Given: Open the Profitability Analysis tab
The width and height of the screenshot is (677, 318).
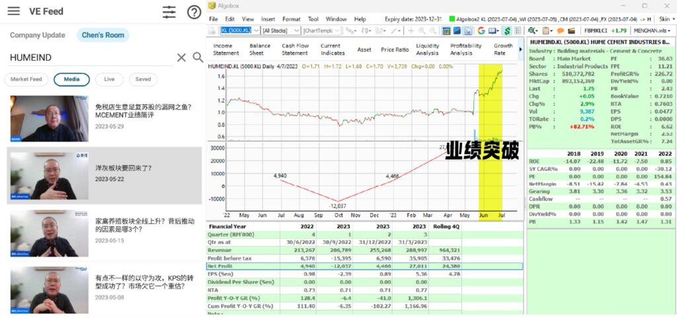Looking at the screenshot, I should click(x=466, y=49).
